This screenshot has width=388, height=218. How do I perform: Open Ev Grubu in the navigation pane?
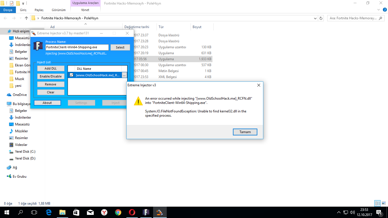(x=19, y=177)
